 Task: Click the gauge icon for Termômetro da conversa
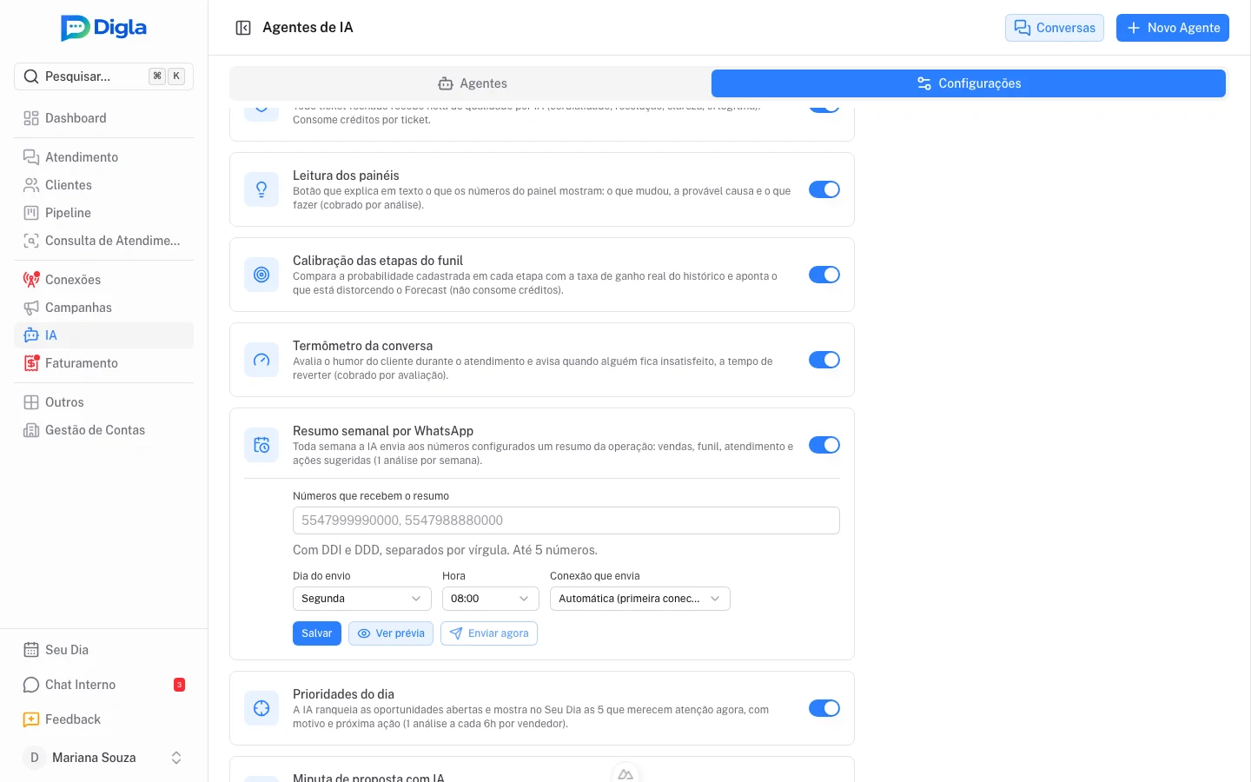tap(261, 360)
